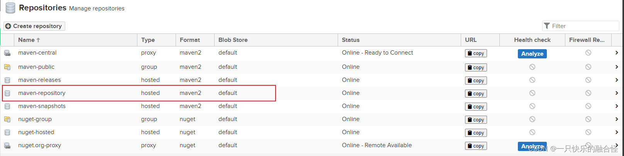624x156 pixels.
Task: Open maven-public details chevron
Action: click(x=617, y=67)
